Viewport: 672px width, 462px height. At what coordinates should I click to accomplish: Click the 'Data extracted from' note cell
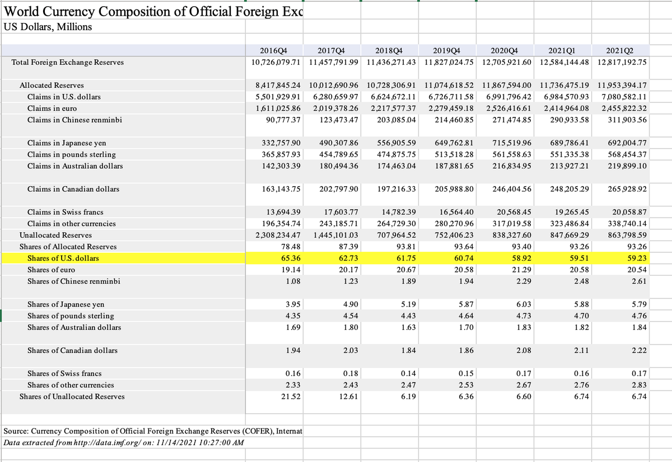tap(123, 442)
